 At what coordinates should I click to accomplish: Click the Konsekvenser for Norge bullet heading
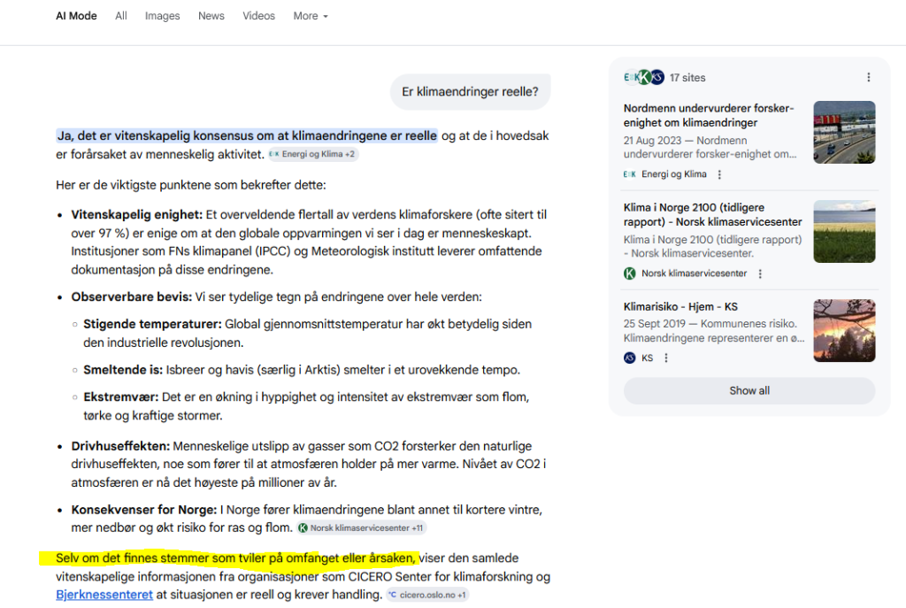coord(144,510)
